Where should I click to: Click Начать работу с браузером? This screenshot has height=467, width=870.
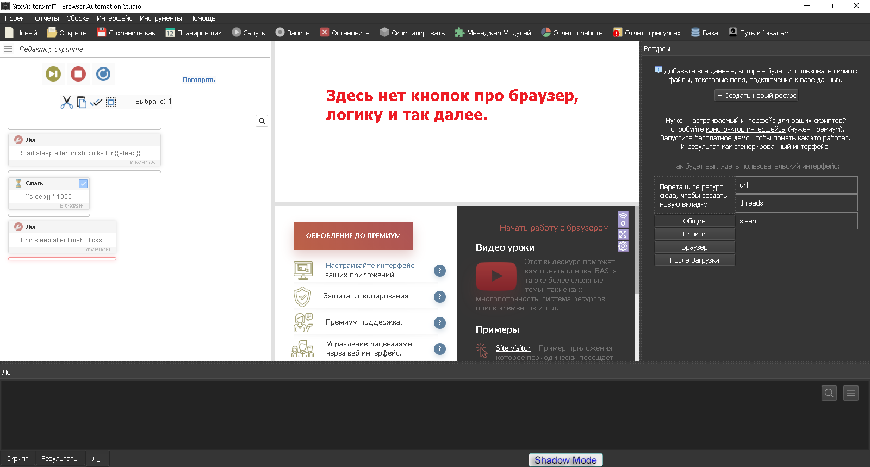pyautogui.click(x=554, y=228)
